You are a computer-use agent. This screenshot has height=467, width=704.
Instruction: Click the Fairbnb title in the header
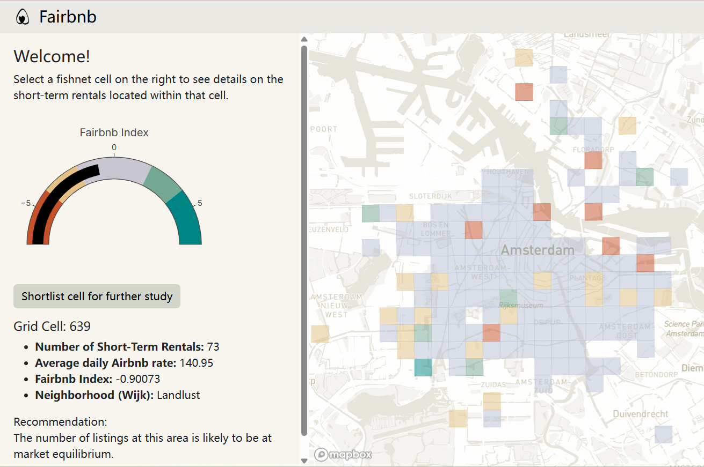(68, 17)
